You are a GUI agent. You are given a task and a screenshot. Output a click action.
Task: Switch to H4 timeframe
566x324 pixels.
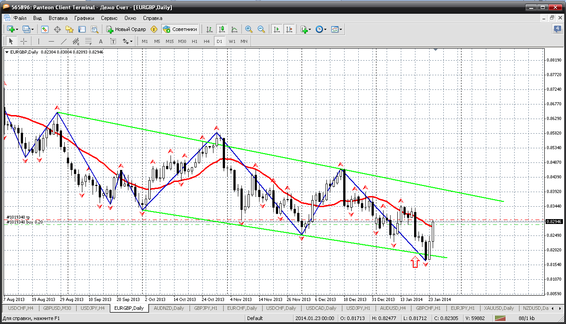[x=207, y=41]
